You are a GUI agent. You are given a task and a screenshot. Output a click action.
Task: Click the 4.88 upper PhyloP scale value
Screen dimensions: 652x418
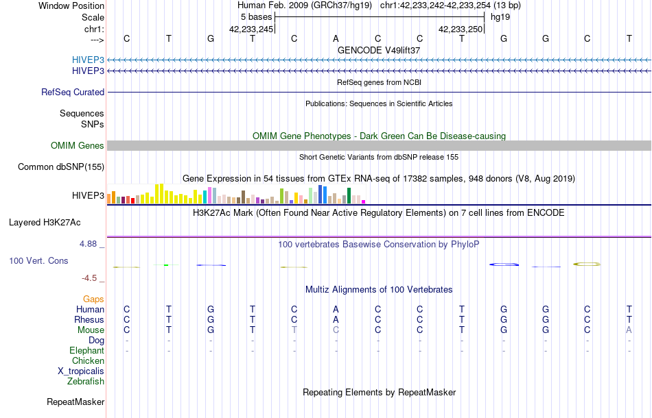point(88,244)
